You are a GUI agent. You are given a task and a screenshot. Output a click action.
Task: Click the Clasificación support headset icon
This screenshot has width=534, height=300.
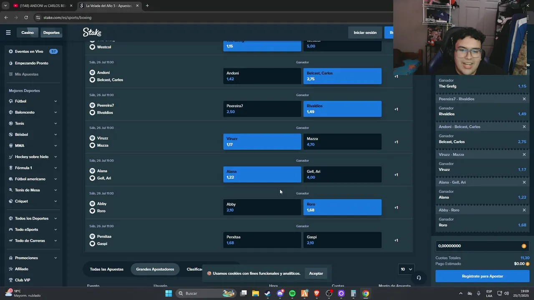tap(418, 278)
